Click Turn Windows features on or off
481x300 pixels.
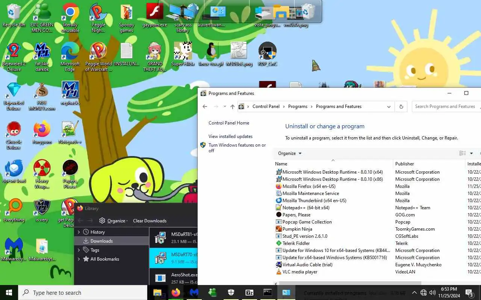click(237, 148)
